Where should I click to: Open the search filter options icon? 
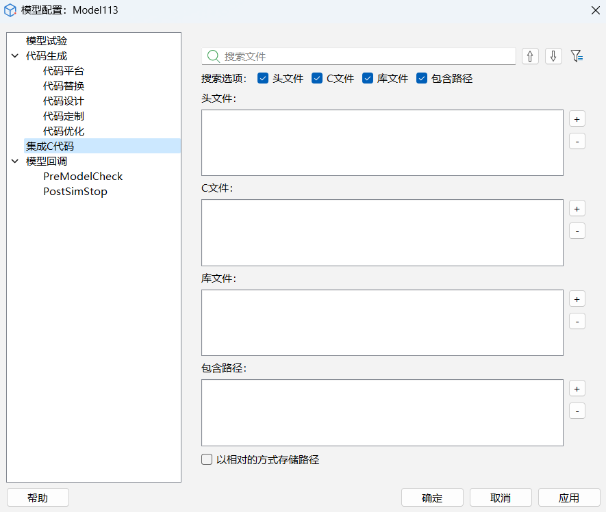(x=577, y=56)
